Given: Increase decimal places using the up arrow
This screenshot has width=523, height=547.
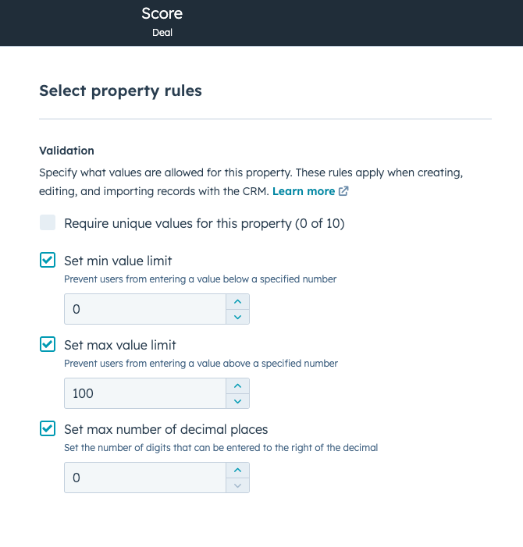Looking at the screenshot, I should [237, 471].
